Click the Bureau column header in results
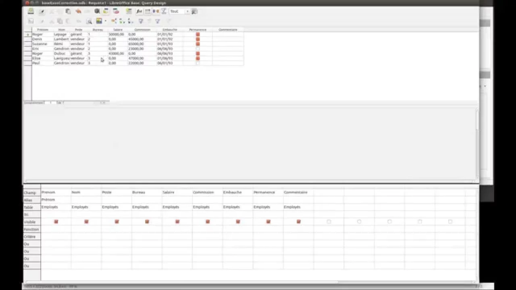This screenshot has height=290, width=516. [x=98, y=29]
